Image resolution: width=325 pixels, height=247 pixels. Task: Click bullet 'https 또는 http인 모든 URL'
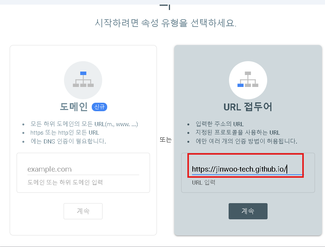pos(65,132)
